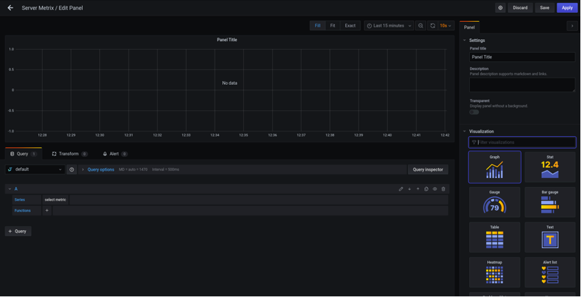The width and height of the screenshot is (581, 297).
Task: Open the Query inspector
Action: [428, 170]
